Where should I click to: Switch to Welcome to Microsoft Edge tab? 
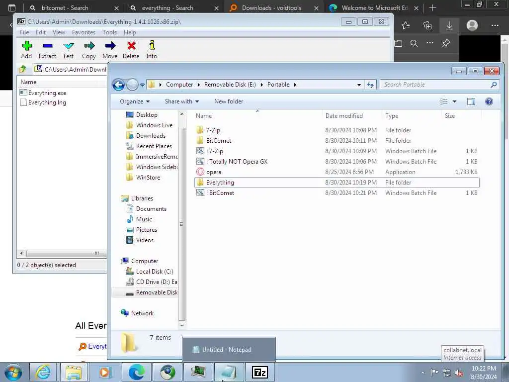click(x=375, y=8)
